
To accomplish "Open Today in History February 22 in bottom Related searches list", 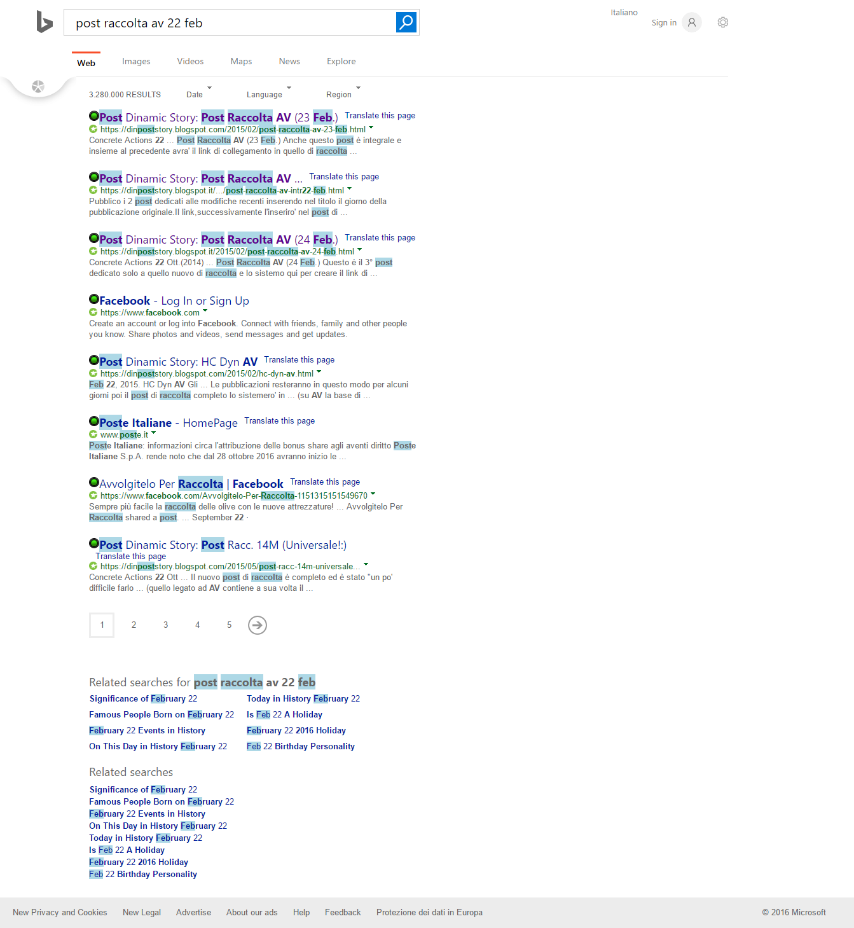I will click(x=146, y=838).
